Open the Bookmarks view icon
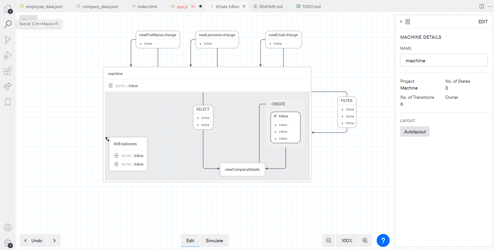Image resolution: width=494 pixels, height=250 pixels. pyautogui.click(x=8, y=102)
